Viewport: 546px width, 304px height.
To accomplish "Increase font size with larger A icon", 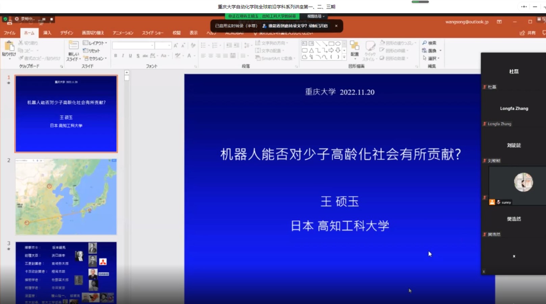I will tap(176, 45).
